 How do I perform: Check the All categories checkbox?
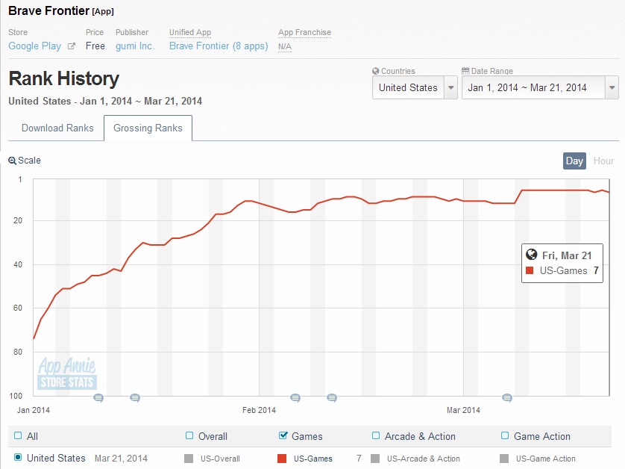(18, 435)
